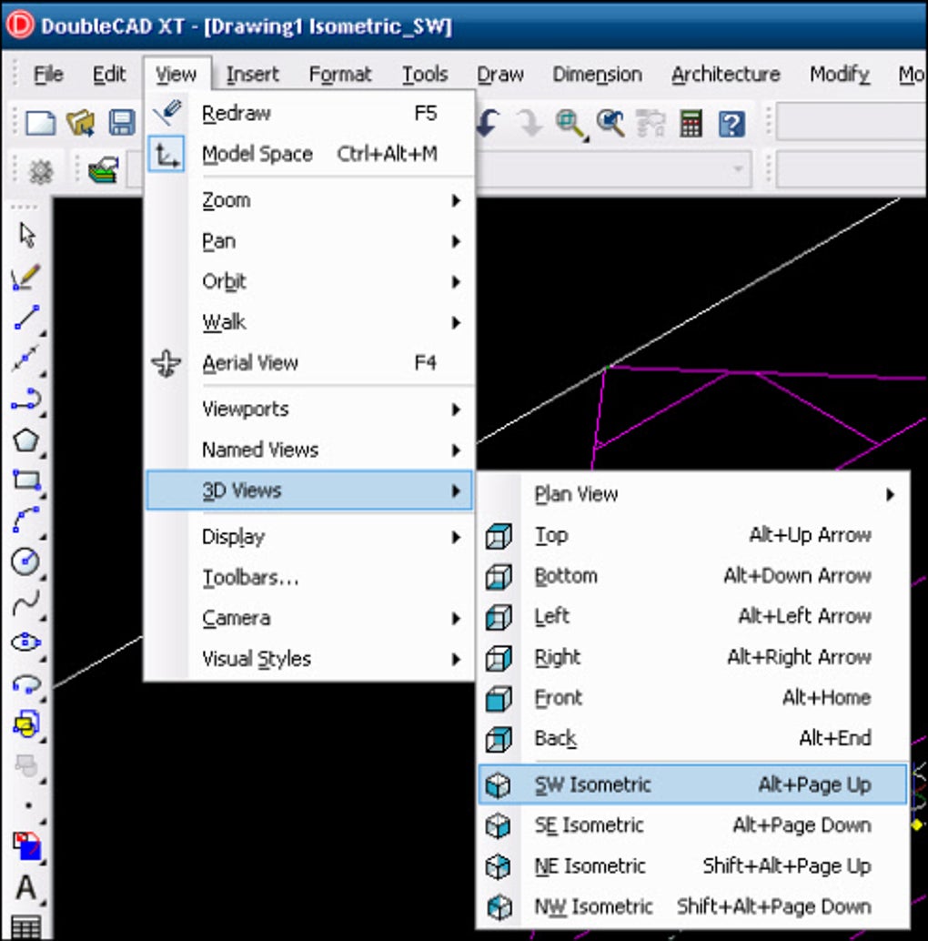Click the Layers icon in second toolbar row

click(103, 170)
